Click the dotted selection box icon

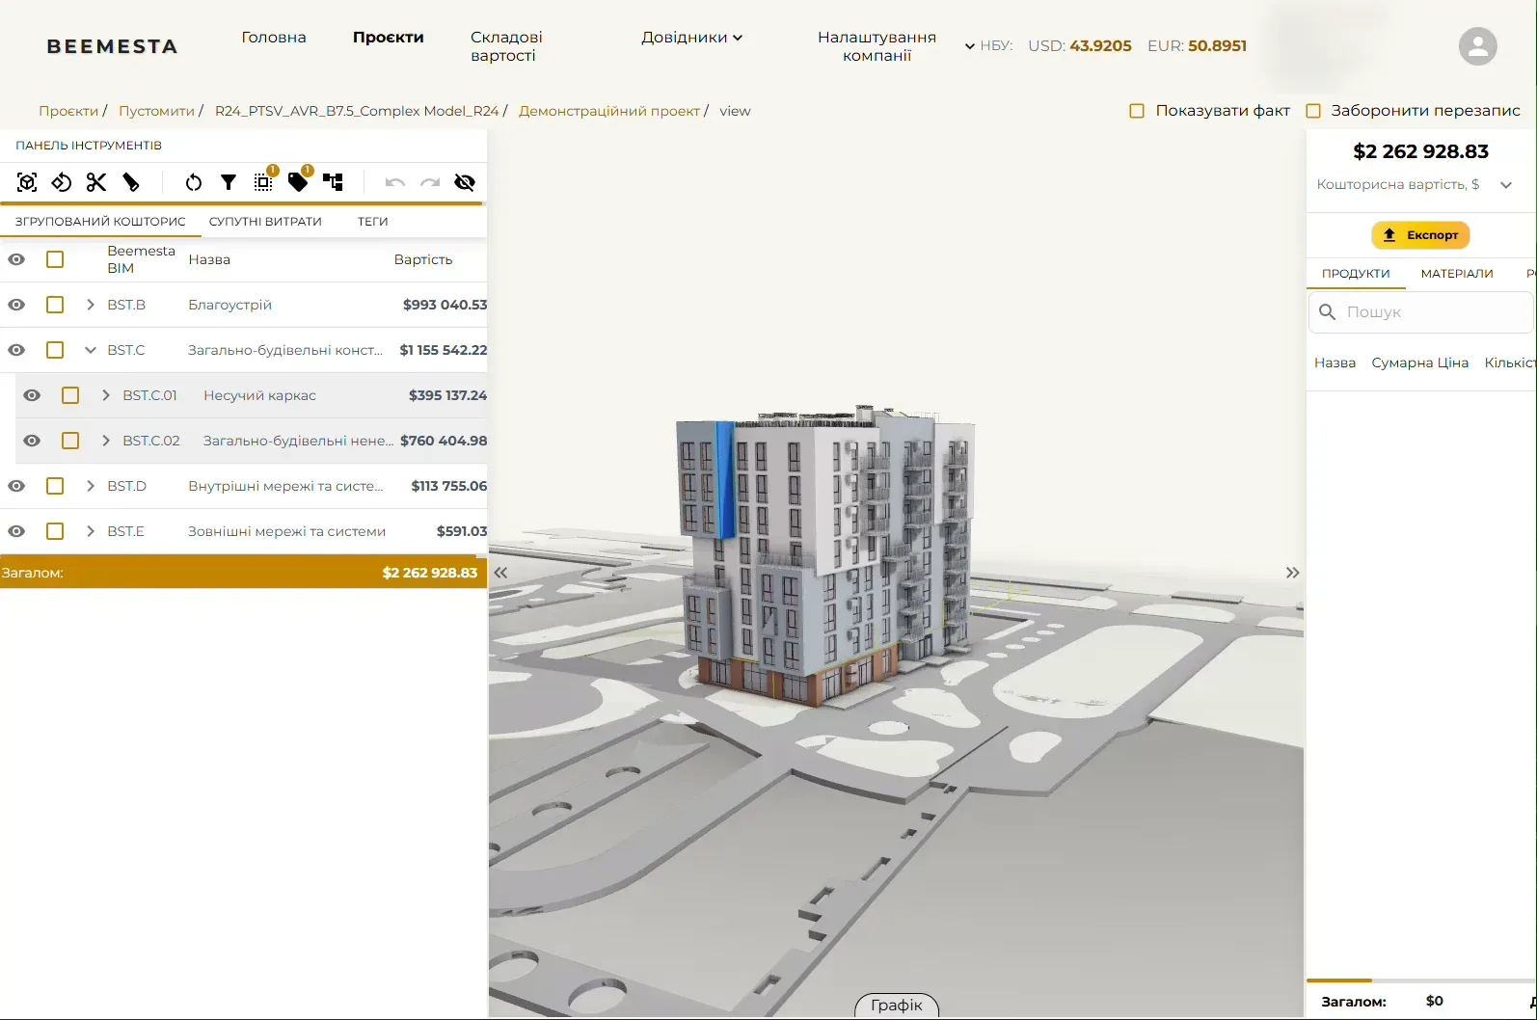[x=263, y=182]
